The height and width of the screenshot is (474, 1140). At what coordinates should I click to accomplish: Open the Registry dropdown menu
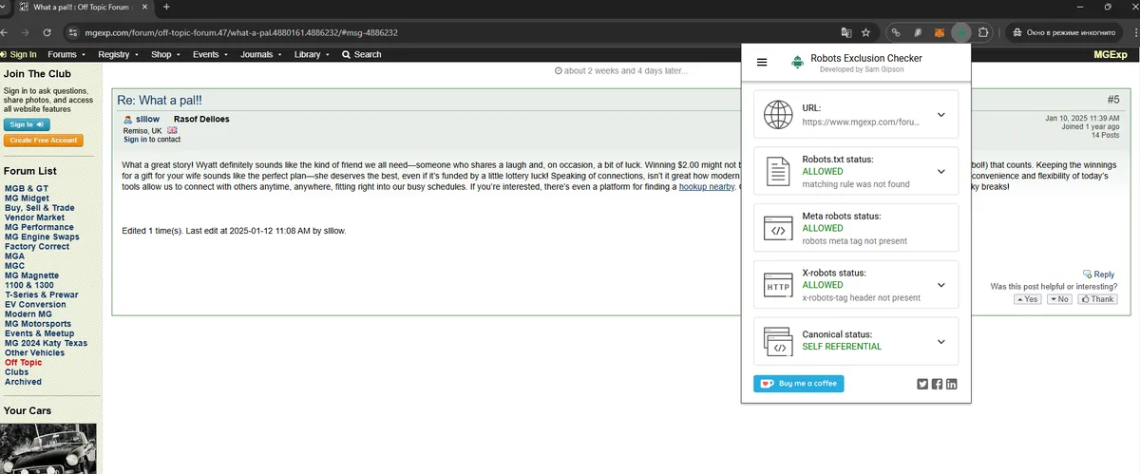[x=118, y=54]
